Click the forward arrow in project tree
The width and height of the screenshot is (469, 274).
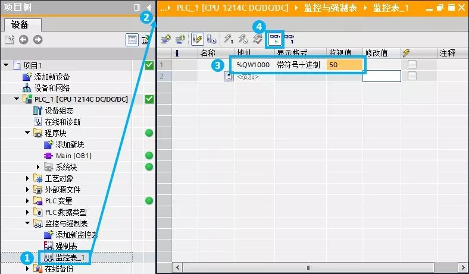(37, 40)
